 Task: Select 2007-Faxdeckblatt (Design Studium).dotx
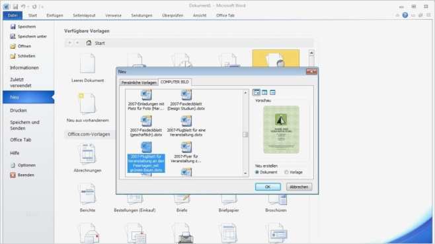[x=186, y=100]
